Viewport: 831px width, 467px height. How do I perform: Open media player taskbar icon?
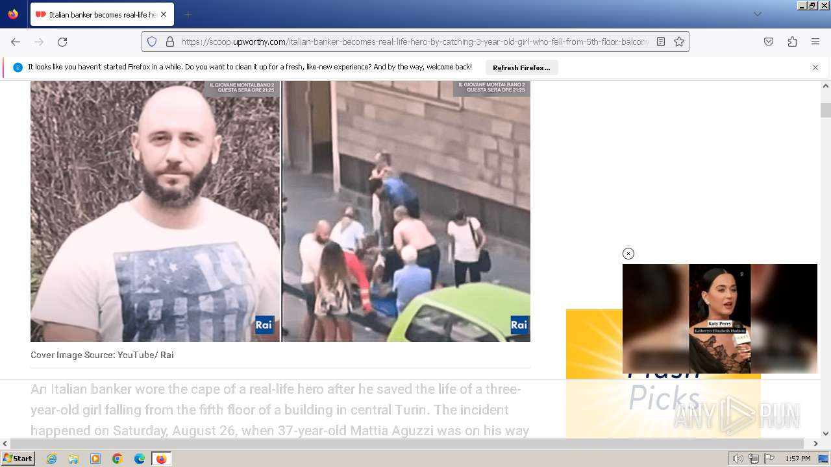pos(95,459)
